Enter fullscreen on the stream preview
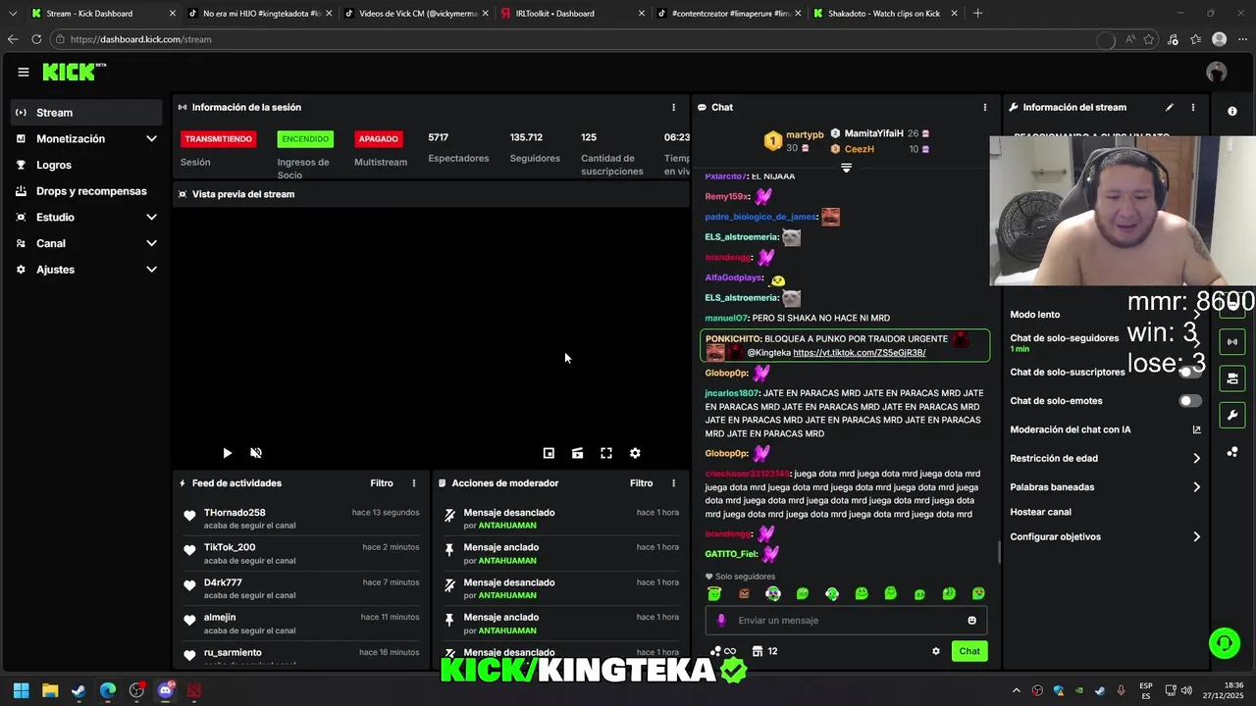Image resolution: width=1256 pixels, height=706 pixels. point(606,453)
